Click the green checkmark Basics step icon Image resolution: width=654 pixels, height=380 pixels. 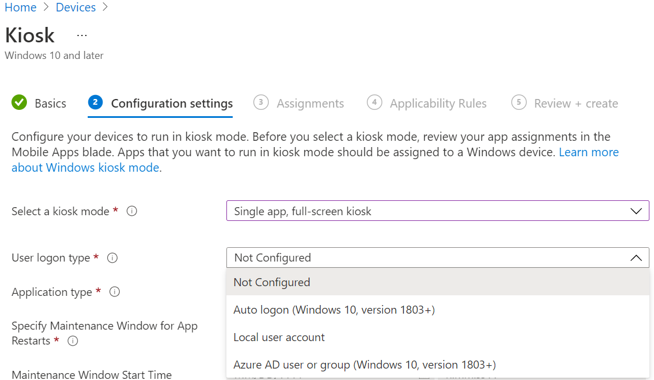pos(19,103)
